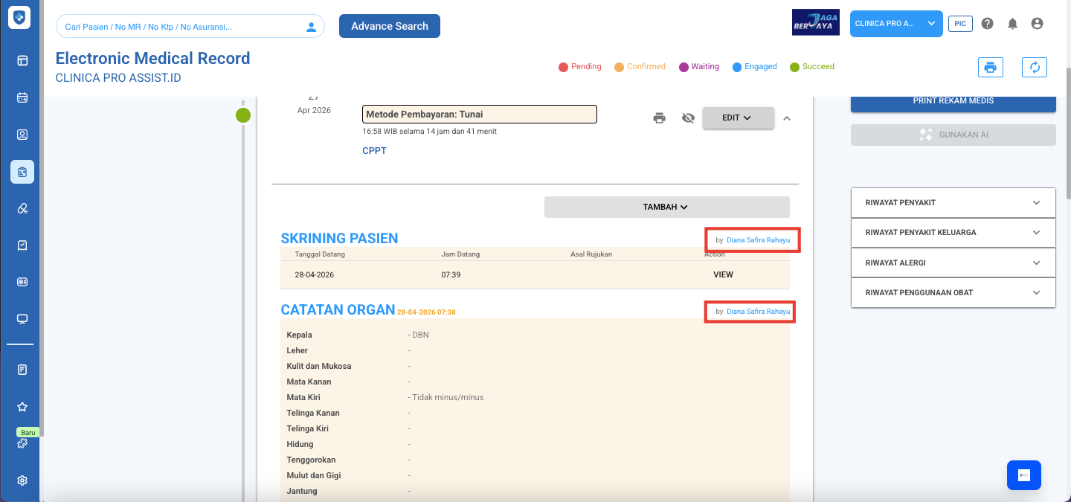Open the TAMBAH dropdown
This screenshot has width=1071, height=502.
pyautogui.click(x=666, y=207)
